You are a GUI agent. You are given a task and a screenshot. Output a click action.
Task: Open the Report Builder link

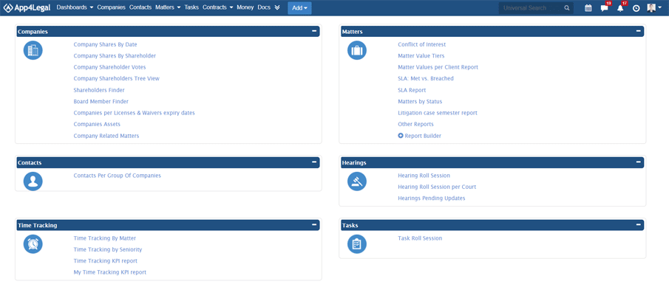422,136
